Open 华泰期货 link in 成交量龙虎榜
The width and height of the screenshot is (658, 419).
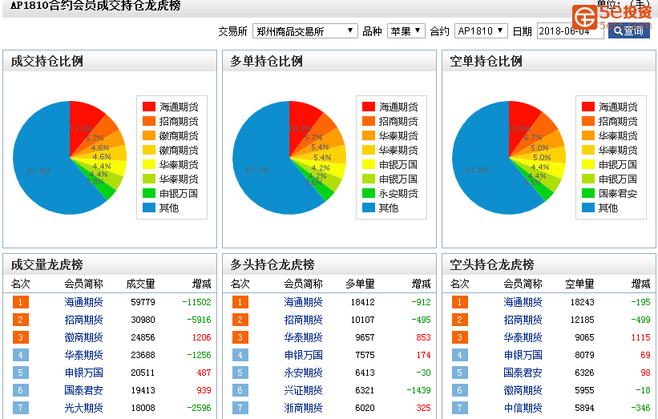pyautogui.click(x=83, y=355)
